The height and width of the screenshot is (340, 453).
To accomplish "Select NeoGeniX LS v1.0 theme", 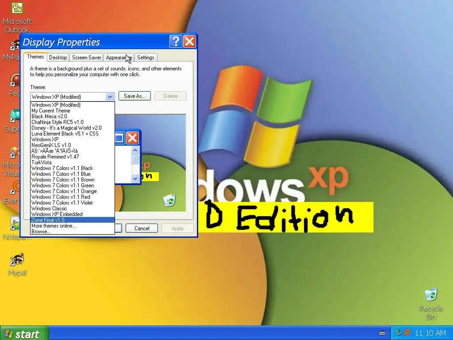I will tap(73, 145).
